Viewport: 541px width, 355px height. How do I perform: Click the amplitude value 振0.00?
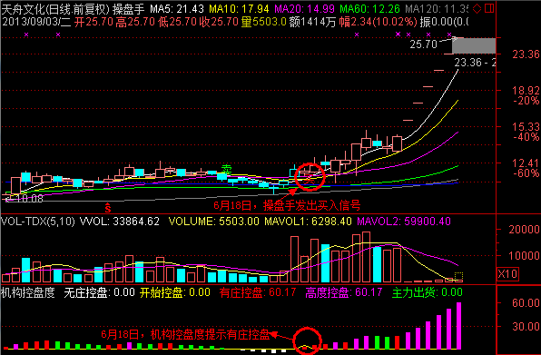(444, 22)
